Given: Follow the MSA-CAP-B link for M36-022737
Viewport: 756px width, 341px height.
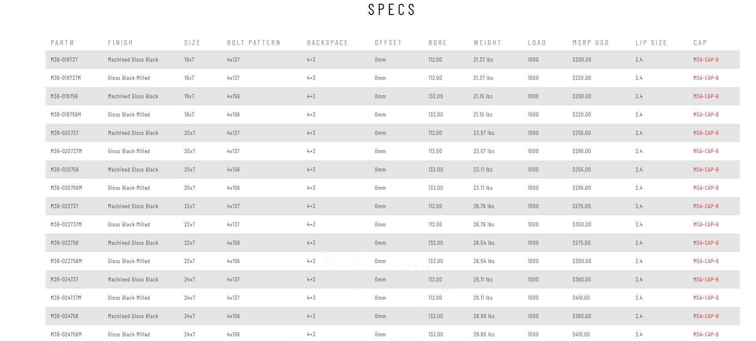Looking at the screenshot, I should coord(706,206).
